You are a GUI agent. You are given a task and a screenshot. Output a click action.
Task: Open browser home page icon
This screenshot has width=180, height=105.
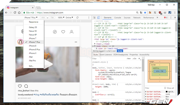pos(19,13)
